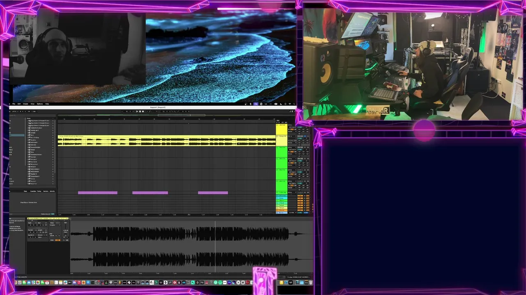Expand the SampleTank 4 plug-in entry

coord(27,176)
